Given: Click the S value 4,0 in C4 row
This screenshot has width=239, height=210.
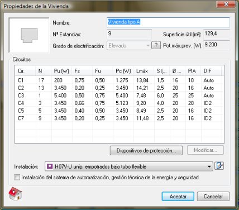Looking at the screenshot, I should [160, 103].
